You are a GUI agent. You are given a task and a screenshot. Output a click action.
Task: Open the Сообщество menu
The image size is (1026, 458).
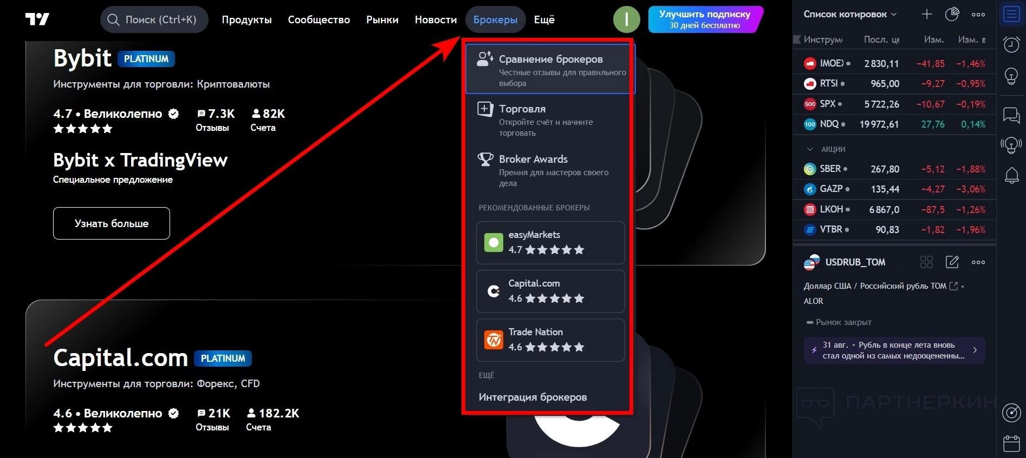coord(319,19)
